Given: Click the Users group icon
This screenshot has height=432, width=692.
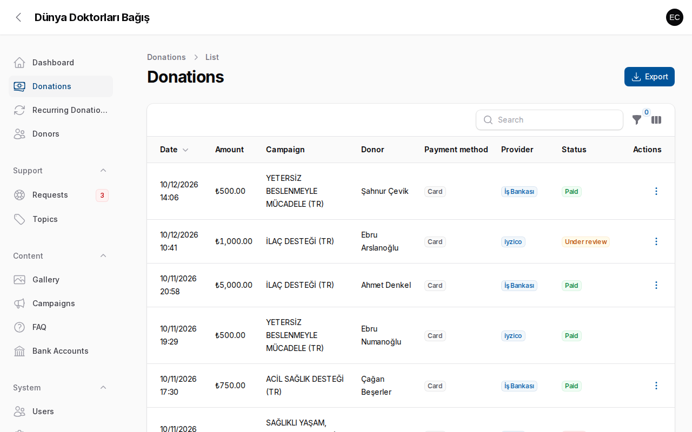Looking at the screenshot, I should pos(19,411).
